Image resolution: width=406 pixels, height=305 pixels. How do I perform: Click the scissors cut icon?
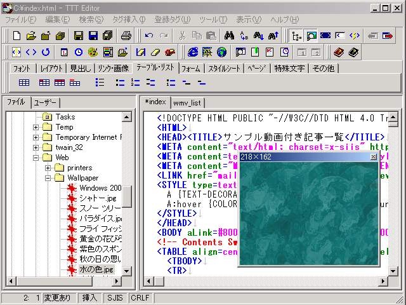(182, 36)
